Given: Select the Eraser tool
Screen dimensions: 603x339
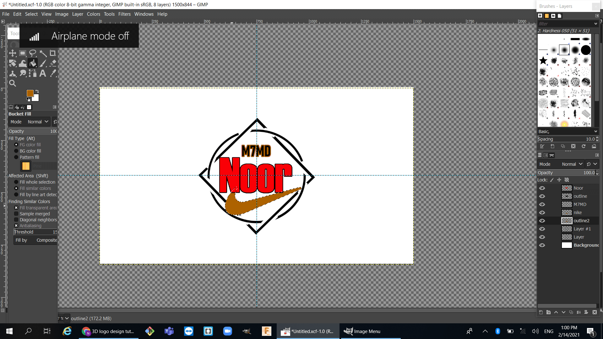Looking at the screenshot, I should (53, 63).
